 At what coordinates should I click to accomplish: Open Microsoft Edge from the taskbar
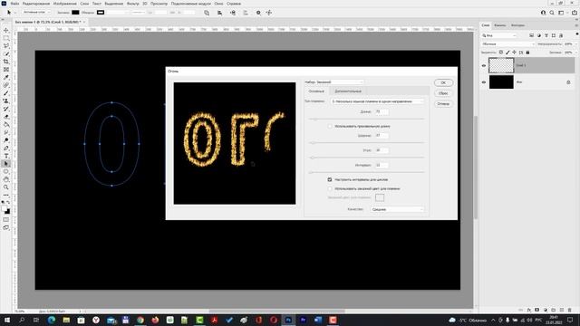click(51, 320)
